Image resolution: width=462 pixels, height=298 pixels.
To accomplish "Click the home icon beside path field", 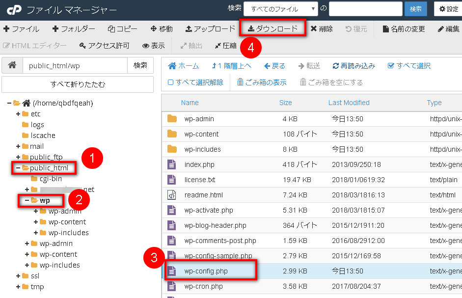I will [x=12, y=65].
